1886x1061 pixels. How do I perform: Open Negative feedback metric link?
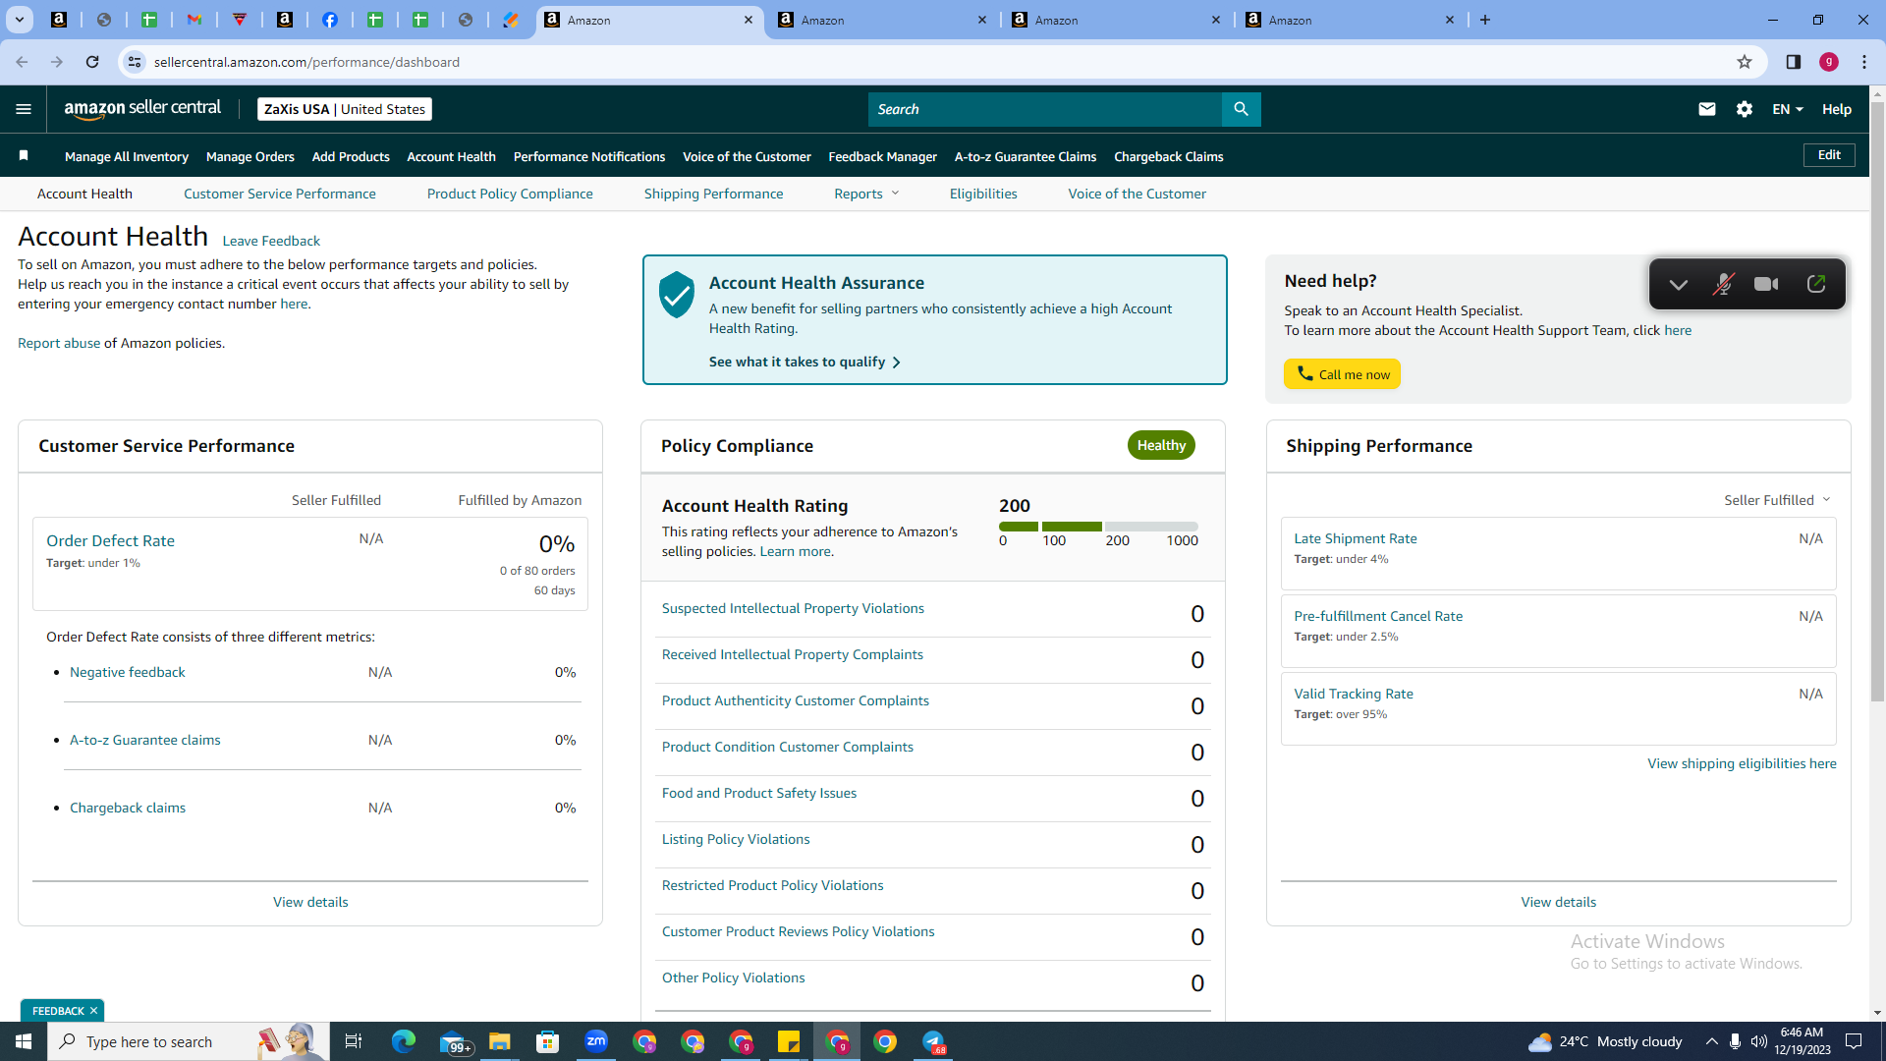[x=128, y=672]
